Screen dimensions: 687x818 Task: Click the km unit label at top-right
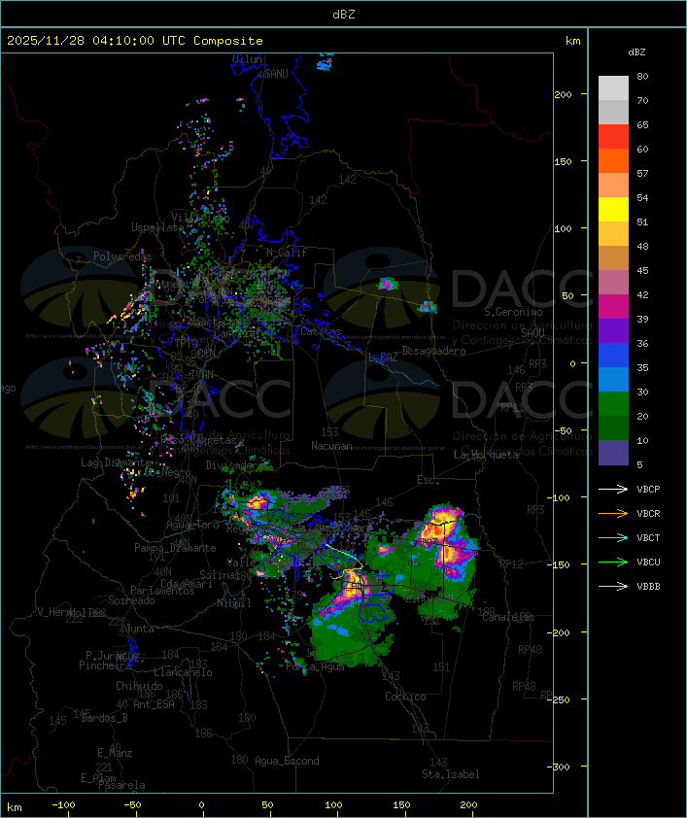pyautogui.click(x=572, y=41)
